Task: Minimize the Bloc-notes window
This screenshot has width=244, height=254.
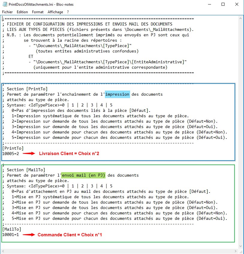Action: (x=209, y=4)
